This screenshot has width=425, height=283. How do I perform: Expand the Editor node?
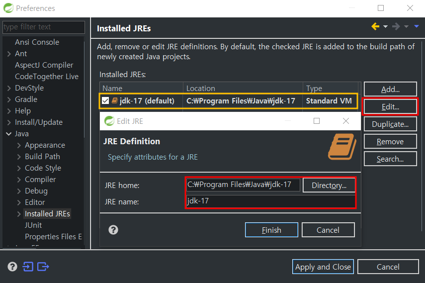click(x=19, y=202)
